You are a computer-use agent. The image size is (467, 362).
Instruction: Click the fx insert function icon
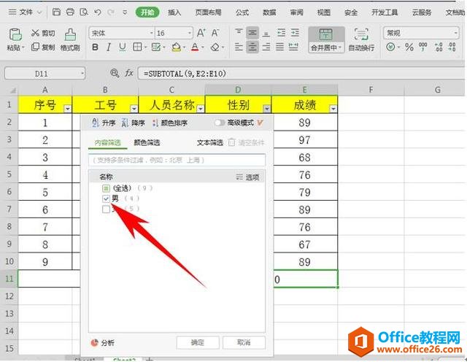tap(129, 73)
